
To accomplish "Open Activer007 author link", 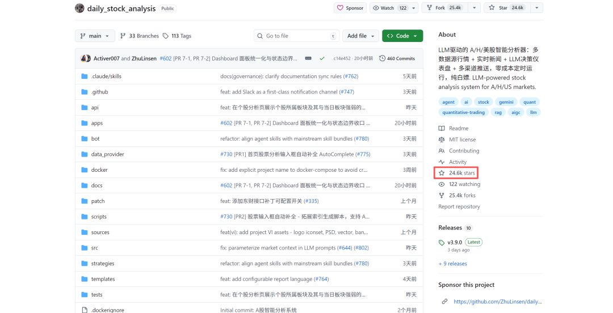I will (x=106, y=58).
